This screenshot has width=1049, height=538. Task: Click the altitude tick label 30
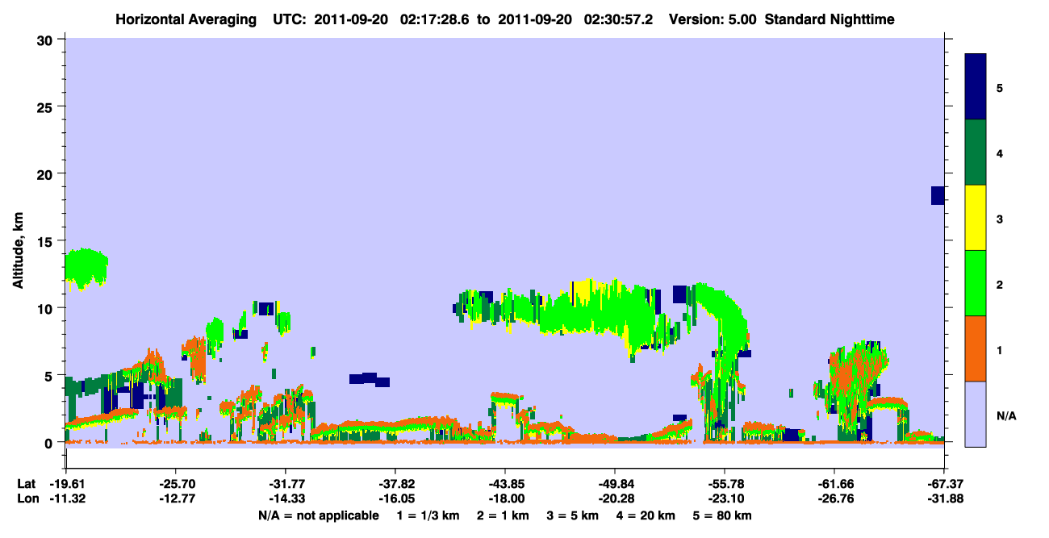click(47, 40)
